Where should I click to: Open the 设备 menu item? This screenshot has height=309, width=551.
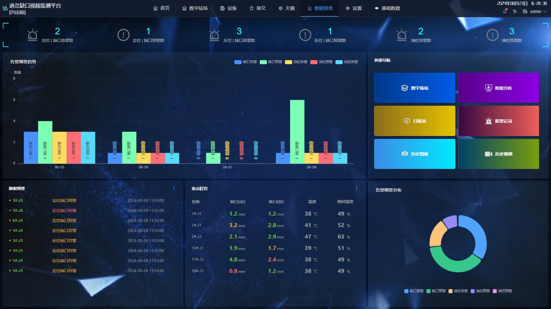(x=228, y=8)
